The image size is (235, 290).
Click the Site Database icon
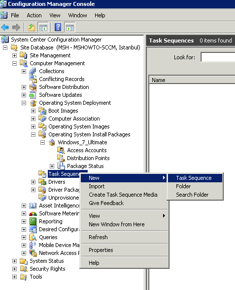coord(14,47)
